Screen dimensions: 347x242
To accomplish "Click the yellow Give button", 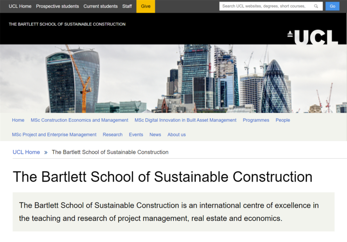I will [146, 6].
